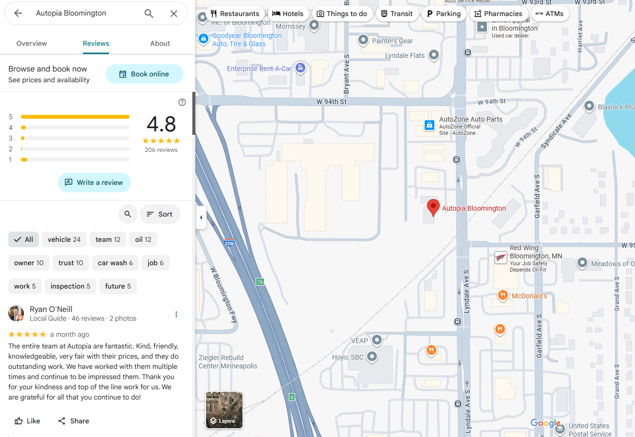Screen dimensions: 635x437
Task: Collapse the side panel arrow
Action: click(x=201, y=218)
